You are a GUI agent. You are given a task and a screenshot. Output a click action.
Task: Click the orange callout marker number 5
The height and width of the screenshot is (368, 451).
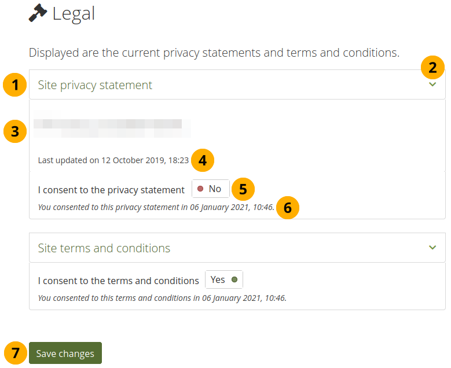pyautogui.click(x=243, y=189)
